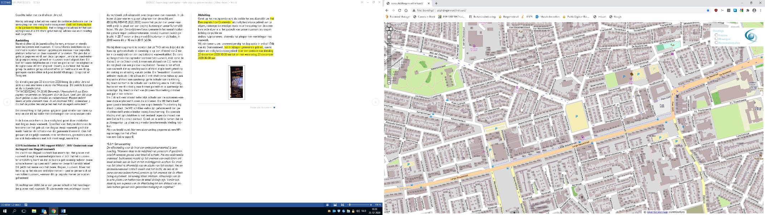The width and height of the screenshot is (765, 215).
Task: Tick the Hectometerpalen overlay checkbox
Action: (716, 42)
